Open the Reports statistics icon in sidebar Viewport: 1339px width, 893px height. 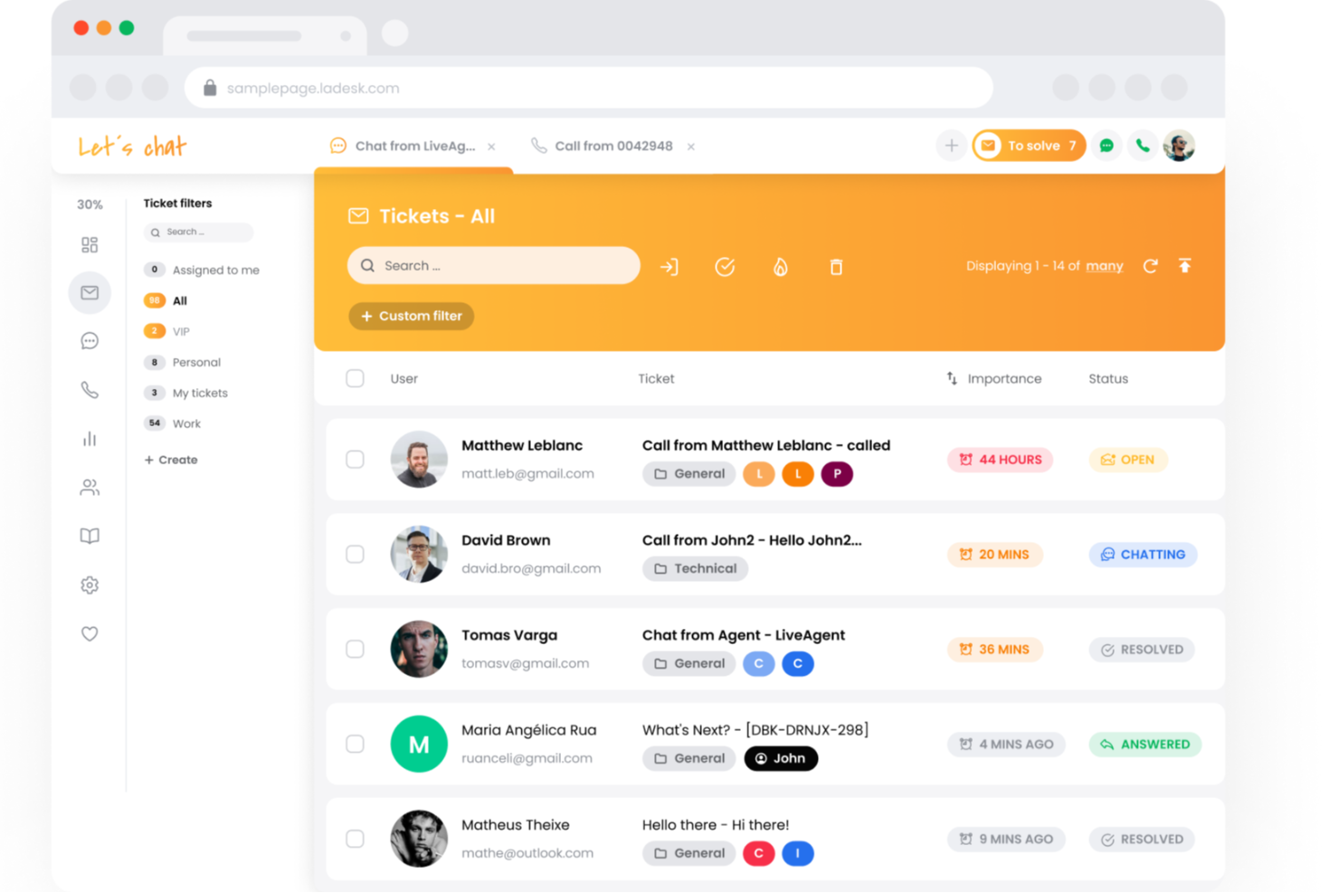pos(90,439)
